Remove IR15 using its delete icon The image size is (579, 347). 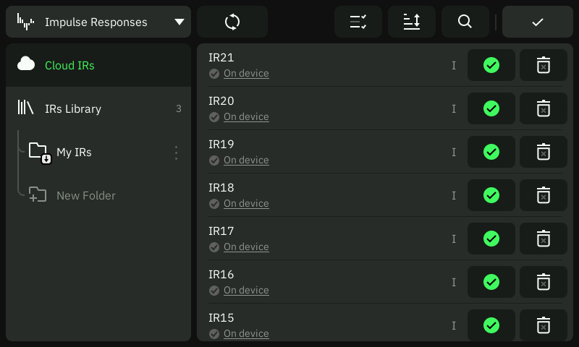click(x=543, y=326)
